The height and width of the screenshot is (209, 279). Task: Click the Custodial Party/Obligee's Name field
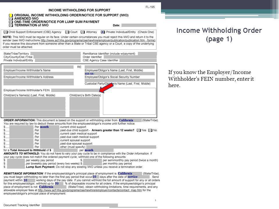tap(119, 80)
